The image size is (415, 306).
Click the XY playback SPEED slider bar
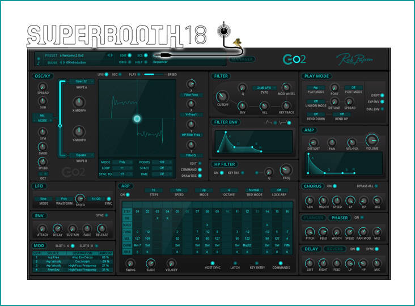click(x=155, y=75)
